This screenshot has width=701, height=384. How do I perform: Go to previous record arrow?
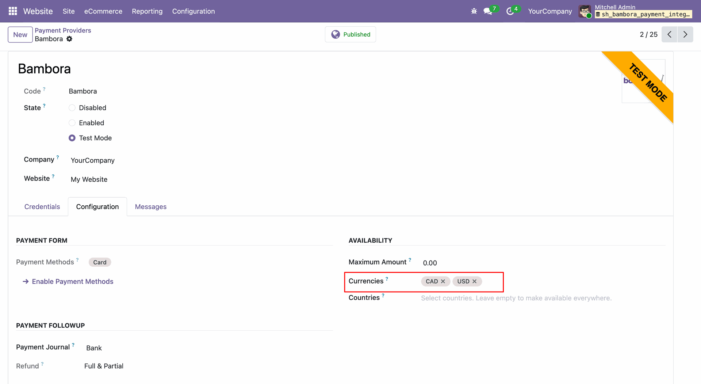click(x=669, y=34)
